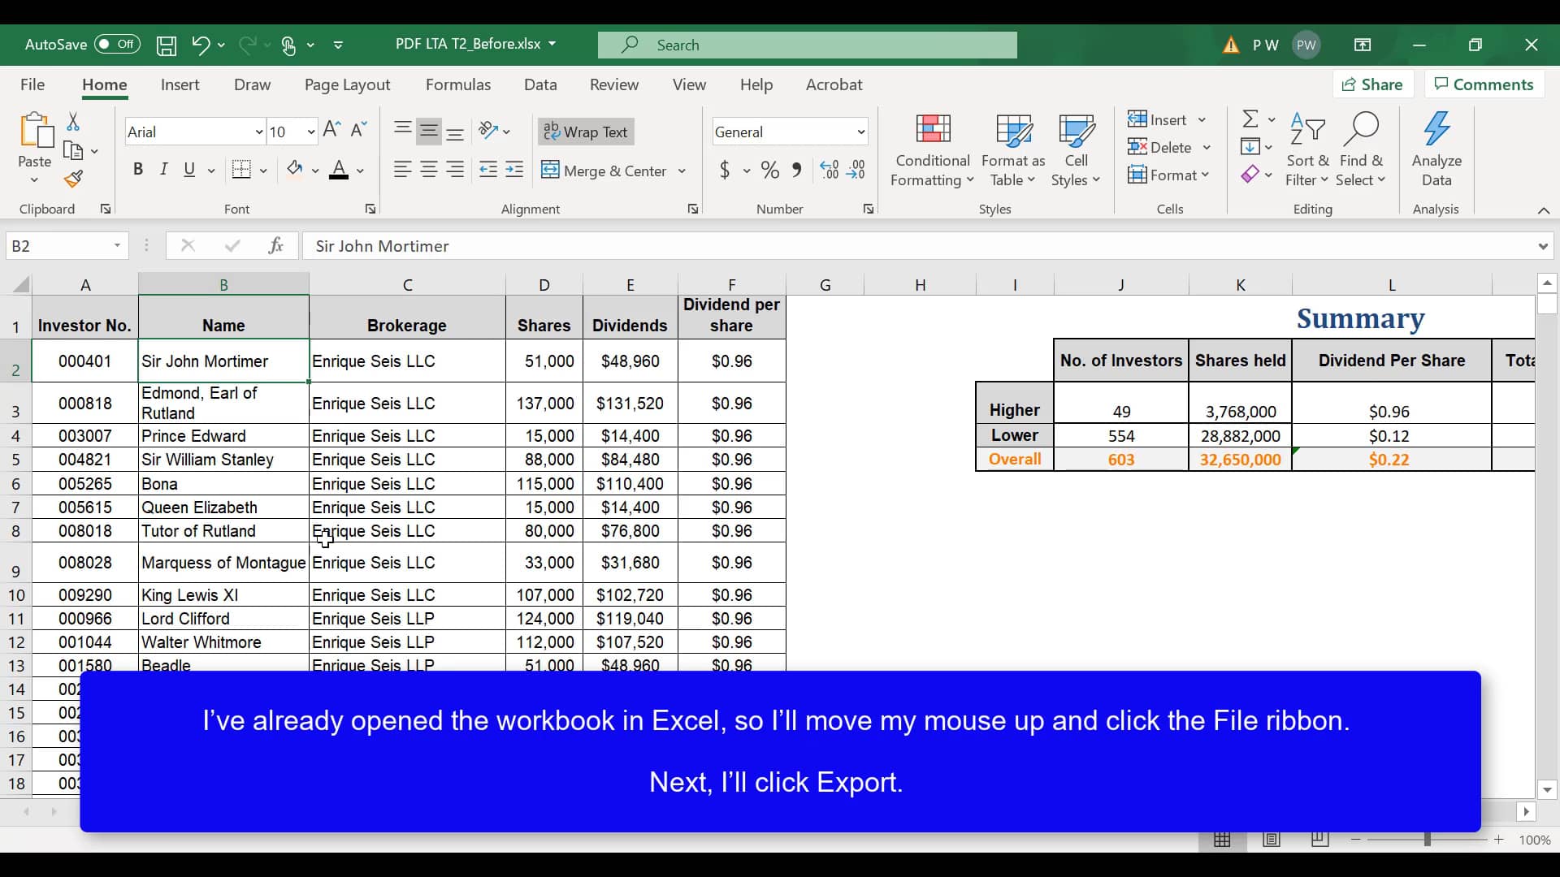Viewport: 1560px width, 877px height.
Task: Enable bold formatting on selection
Action: pyautogui.click(x=137, y=169)
